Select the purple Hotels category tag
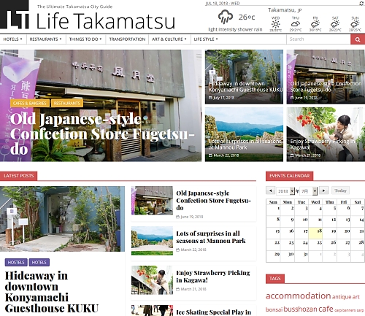The width and height of the screenshot is (365, 316). coord(39,262)
